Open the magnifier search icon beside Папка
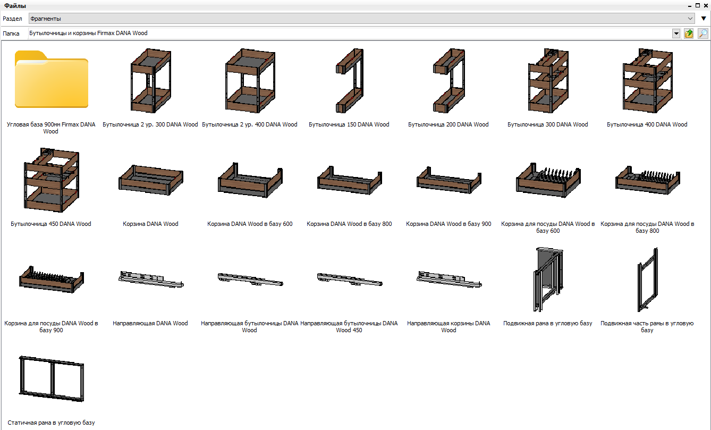Screen dimensions: 711x430 (703, 33)
